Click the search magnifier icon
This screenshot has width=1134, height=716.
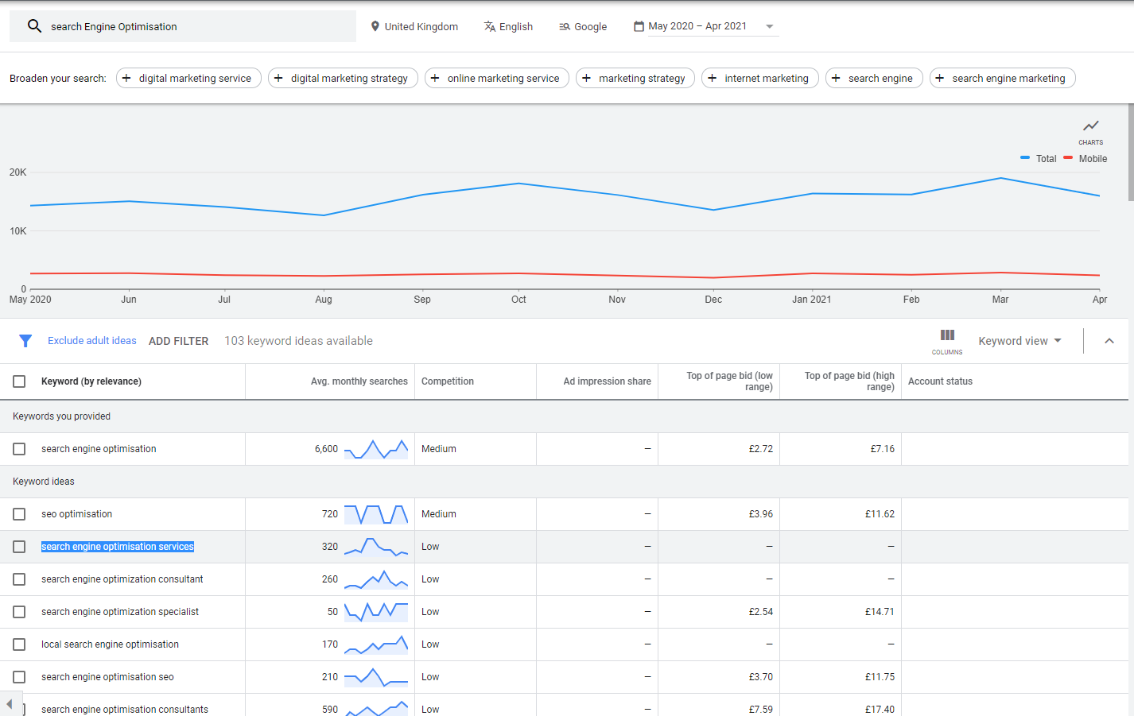point(34,26)
